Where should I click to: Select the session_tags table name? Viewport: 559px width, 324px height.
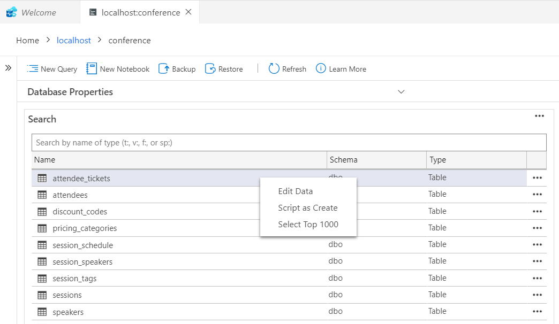tap(74, 279)
